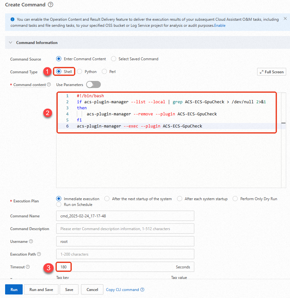Click the Command Description input field
Screen dimensions: 290x298
click(x=125, y=229)
